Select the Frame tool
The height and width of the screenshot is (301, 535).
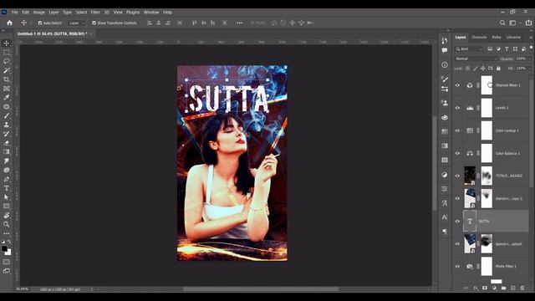7,89
